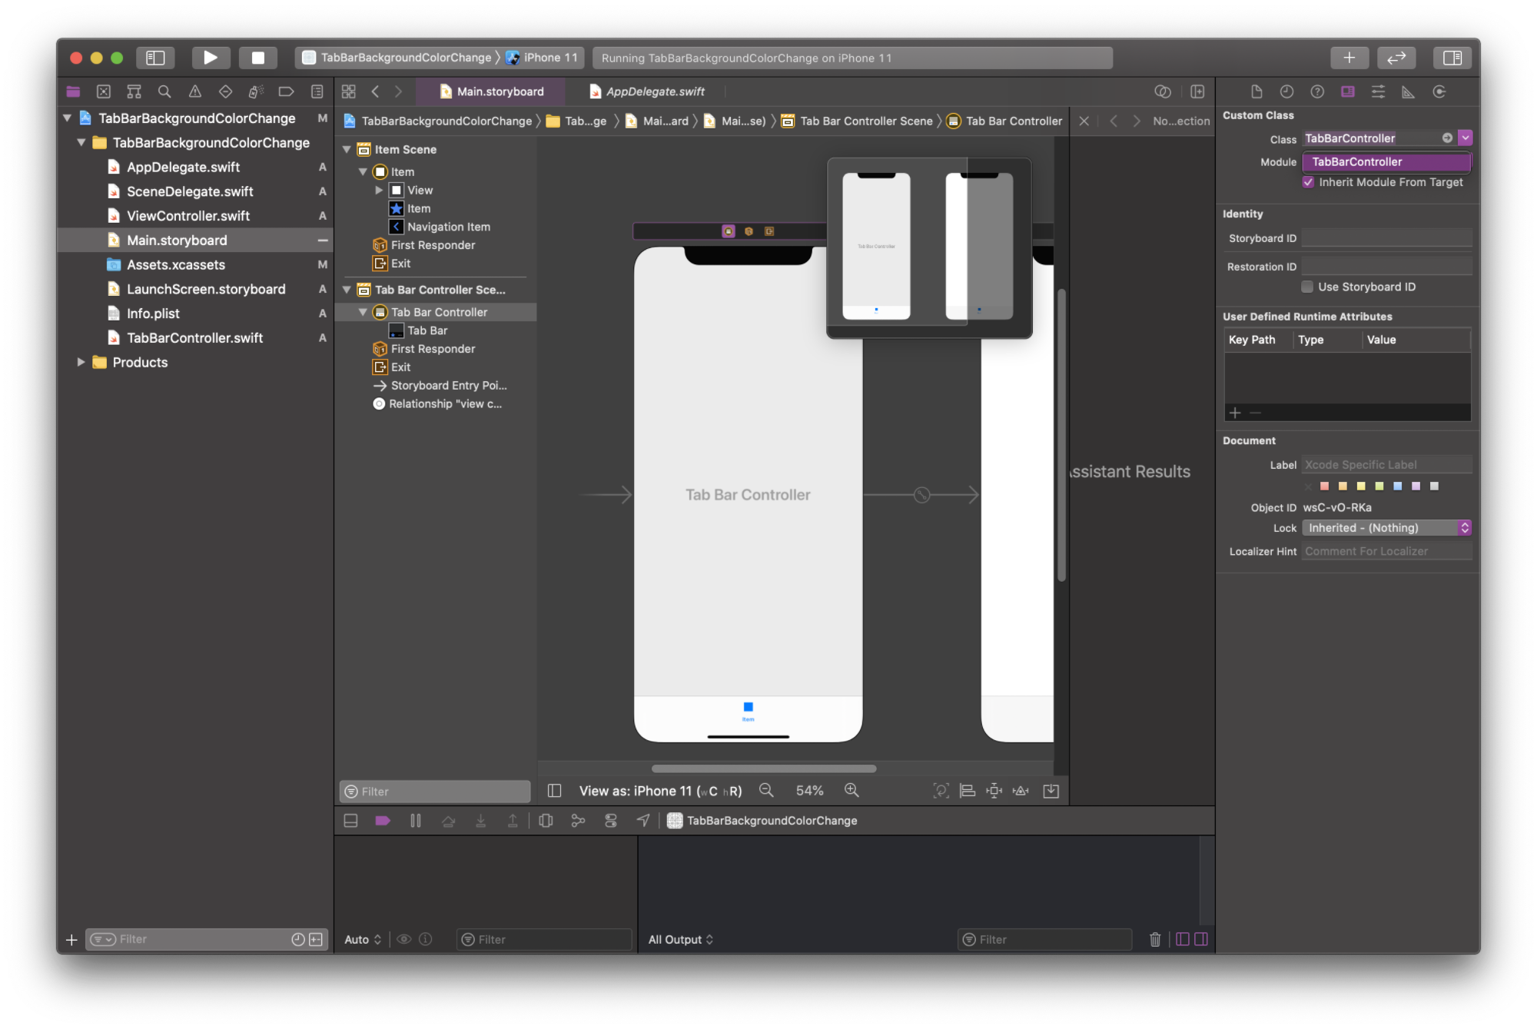Open the Attributes inspector icon
This screenshot has width=1537, height=1029.
pyautogui.click(x=1378, y=91)
